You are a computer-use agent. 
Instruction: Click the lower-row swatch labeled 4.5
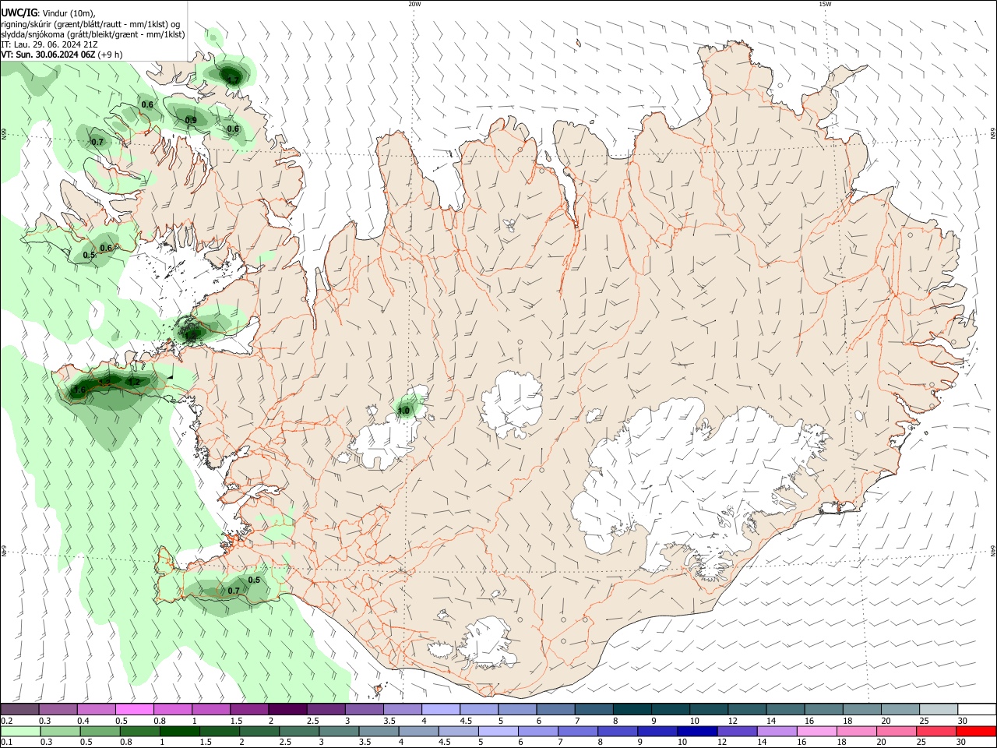pos(459,732)
